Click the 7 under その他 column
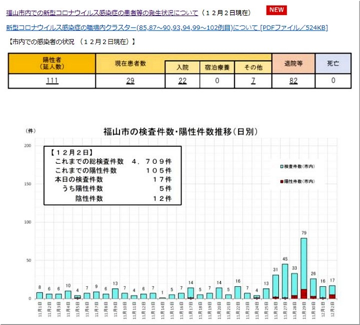This screenshot has width=360, height=325. [253, 81]
